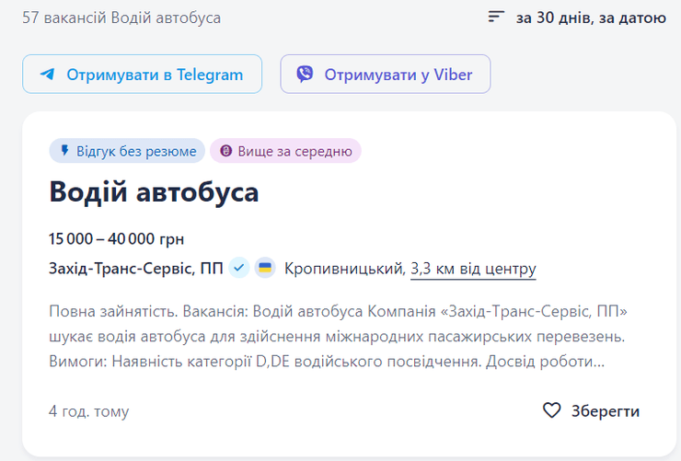This screenshot has width=681, height=461.
Task: Open the sorting dropdown "за 30 днів, за датою"
Action: 590,17
